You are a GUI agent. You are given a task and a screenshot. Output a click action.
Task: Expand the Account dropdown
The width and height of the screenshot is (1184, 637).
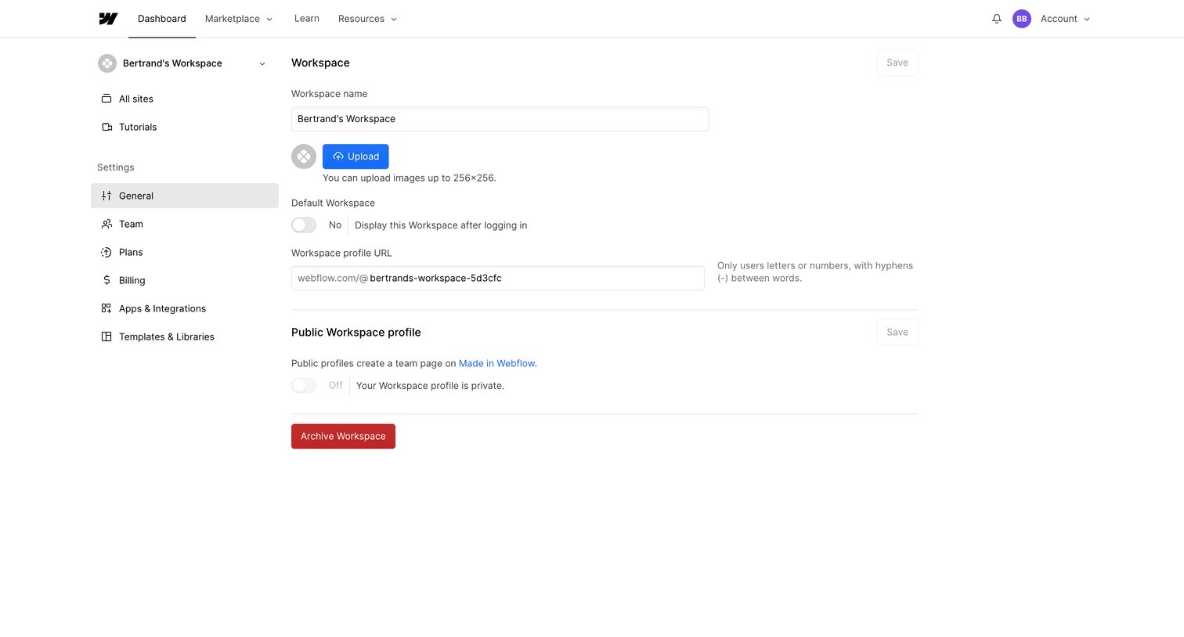pyautogui.click(x=1065, y=19)
